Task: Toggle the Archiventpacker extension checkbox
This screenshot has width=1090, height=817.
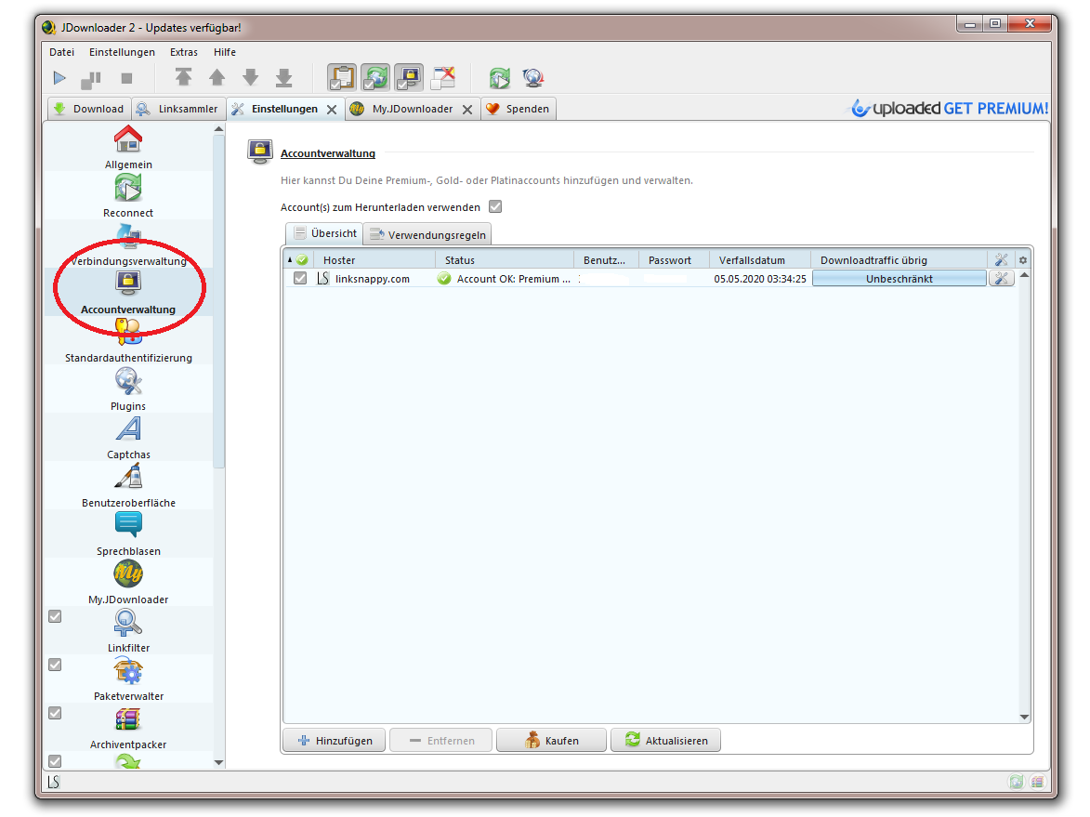Action: point(55,714)
